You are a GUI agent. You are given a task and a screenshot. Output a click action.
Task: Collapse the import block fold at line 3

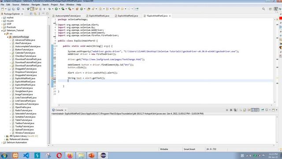(x=56, y=25)
